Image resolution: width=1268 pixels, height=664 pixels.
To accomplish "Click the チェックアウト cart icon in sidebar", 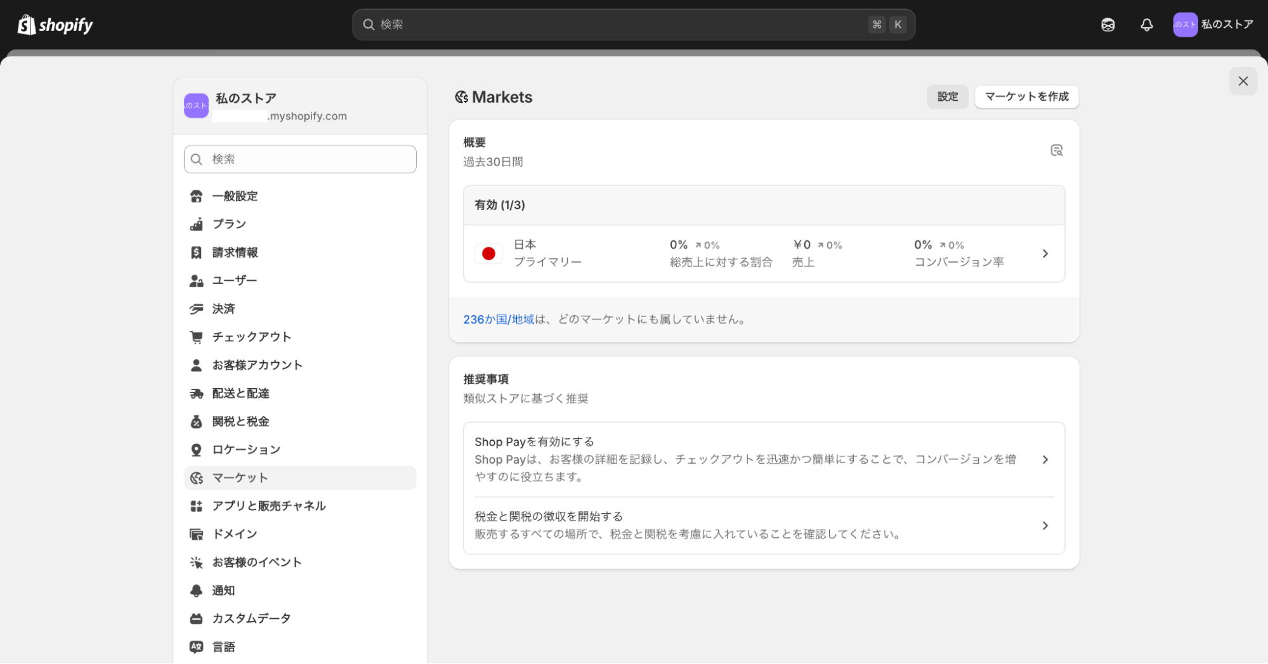I will [197, 337].
